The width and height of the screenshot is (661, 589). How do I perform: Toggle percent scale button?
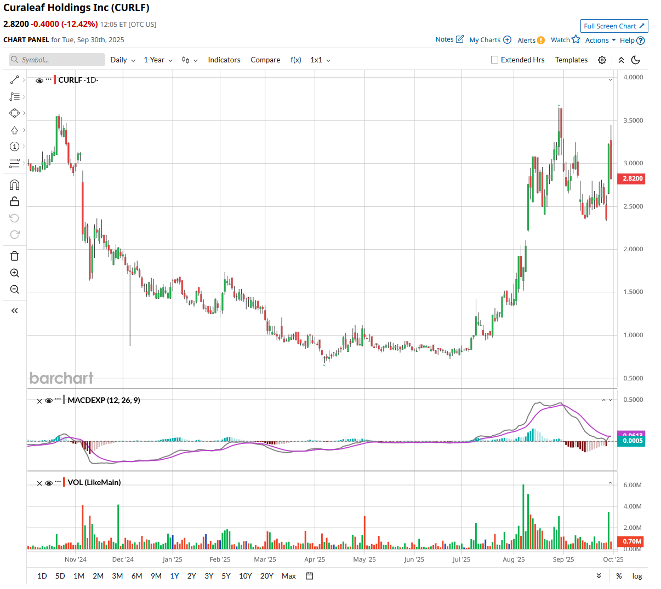pyautogui.click(x=619, y=576)
